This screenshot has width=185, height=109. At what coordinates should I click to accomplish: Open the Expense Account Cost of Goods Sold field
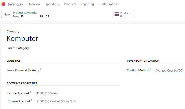(78, 101)
